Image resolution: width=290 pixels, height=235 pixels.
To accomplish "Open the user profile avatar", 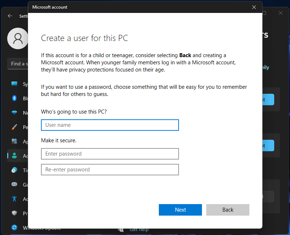I will pos(17,38).
